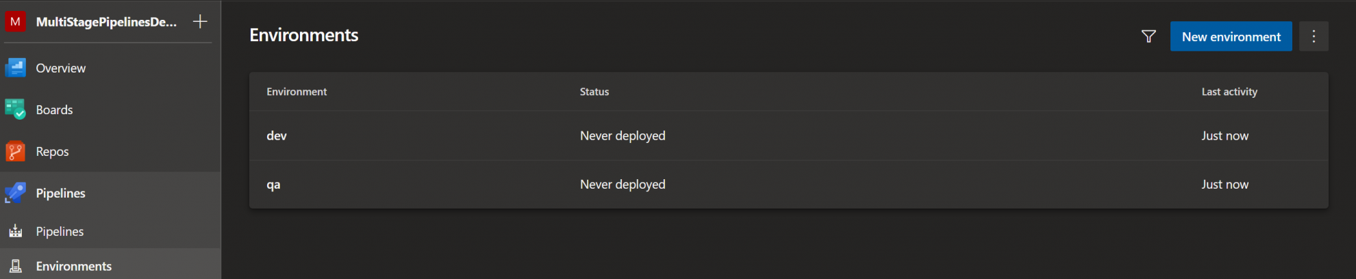Click the Status column header
Viewport: 1356px width, 279px height.
(x=594, y=92)
